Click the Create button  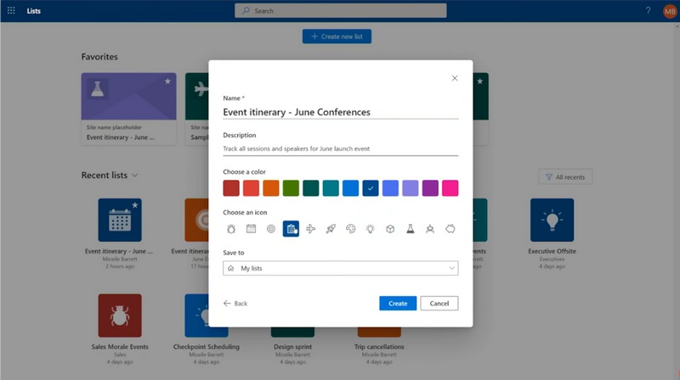(x=398, y=303)
